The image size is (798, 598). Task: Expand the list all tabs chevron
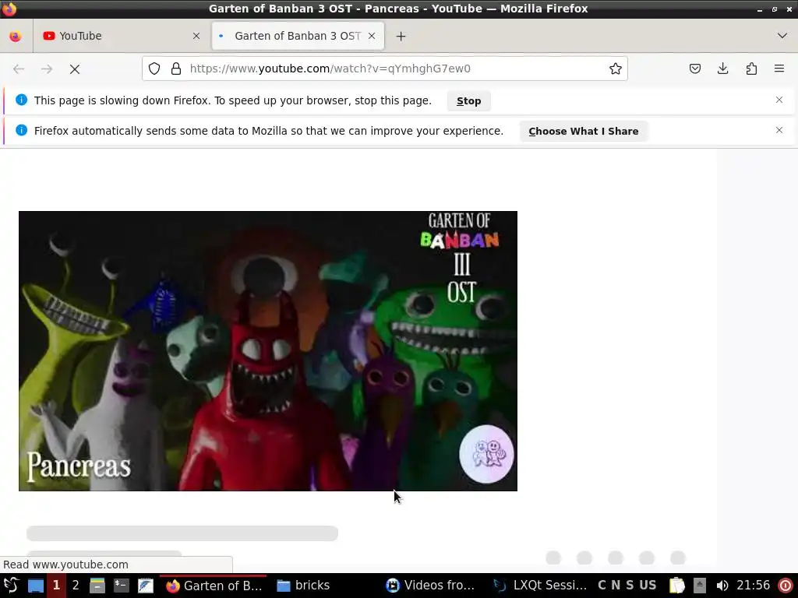(x=782, y=36)
